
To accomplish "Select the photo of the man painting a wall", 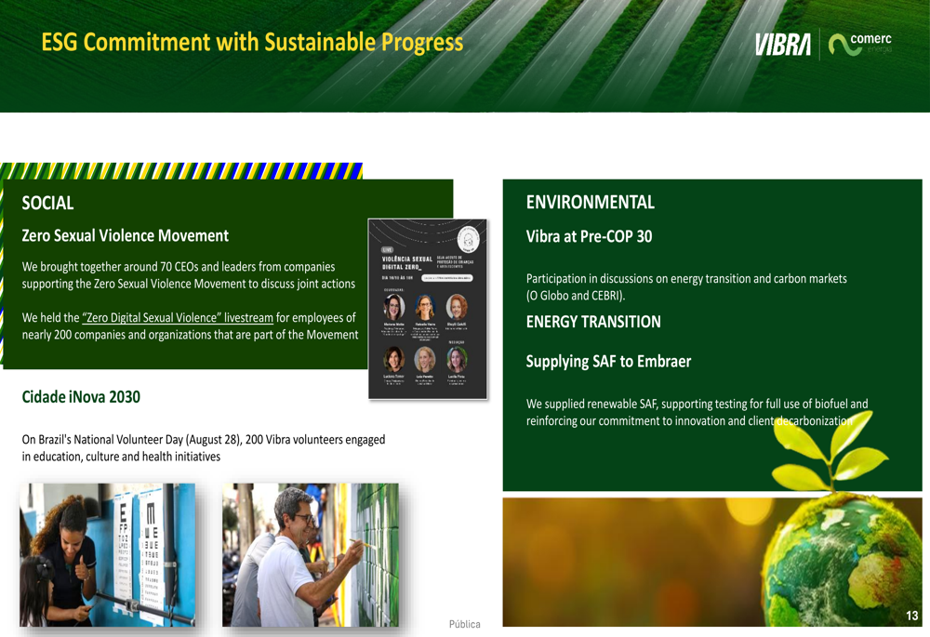I will coord(310,554).
